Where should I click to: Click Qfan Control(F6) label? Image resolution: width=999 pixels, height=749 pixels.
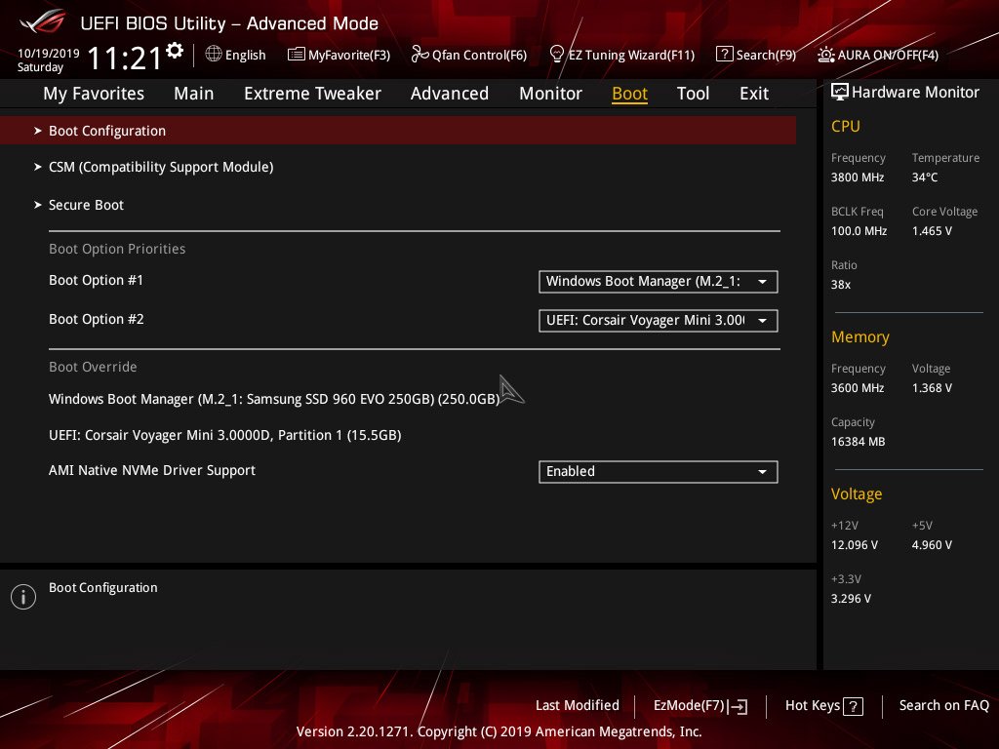pos(479,56)
